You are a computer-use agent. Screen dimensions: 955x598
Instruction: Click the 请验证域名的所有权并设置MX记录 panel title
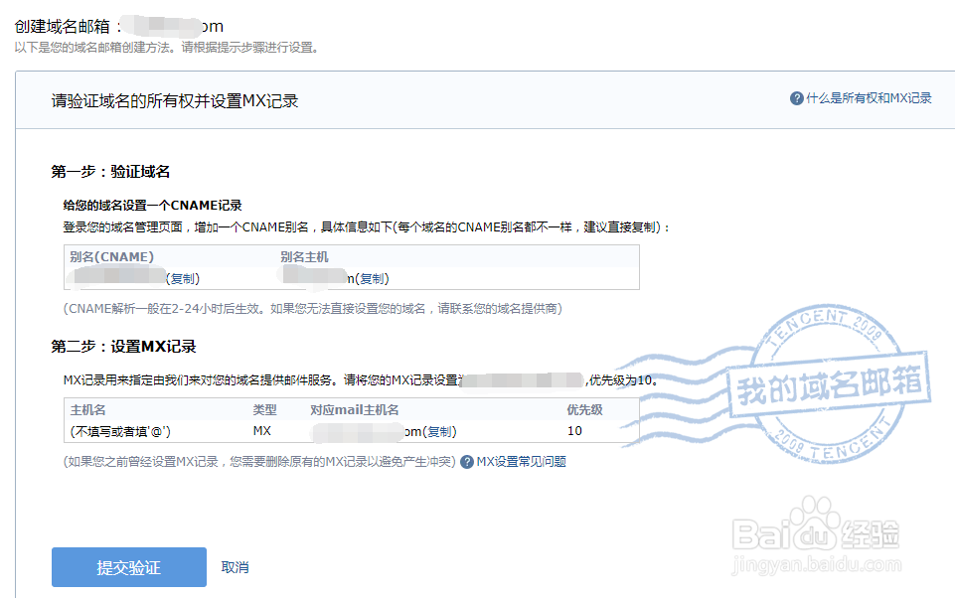(175, 101)
